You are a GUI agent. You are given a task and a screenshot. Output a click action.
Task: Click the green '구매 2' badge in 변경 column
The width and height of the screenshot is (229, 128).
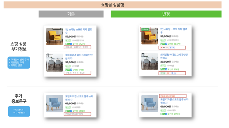tap(163, 73)
